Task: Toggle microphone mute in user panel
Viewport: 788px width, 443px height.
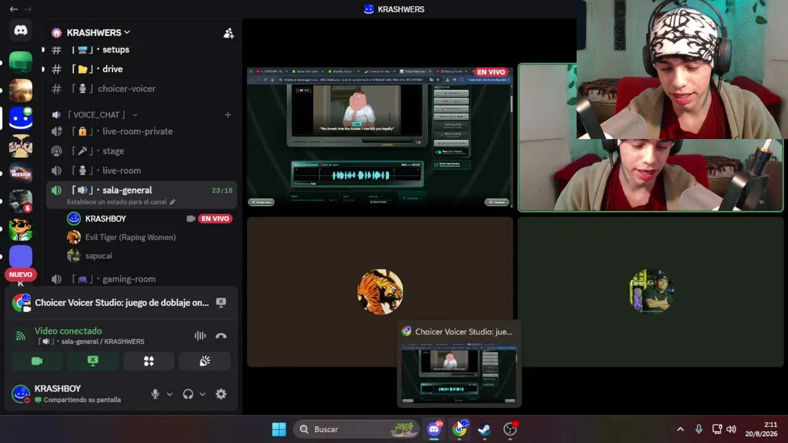Action: (155, 394)
